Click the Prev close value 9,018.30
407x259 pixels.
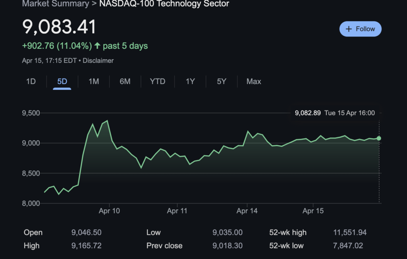[227, 246]
